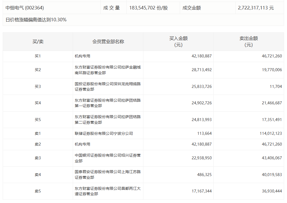The image size is (287, 203).
Task: Click the 成交金额 total 2,722,317,113 元
Action: click(256, 8)
